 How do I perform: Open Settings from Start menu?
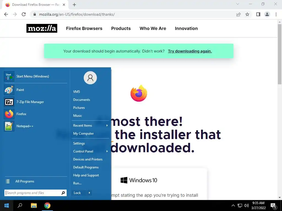79,143
